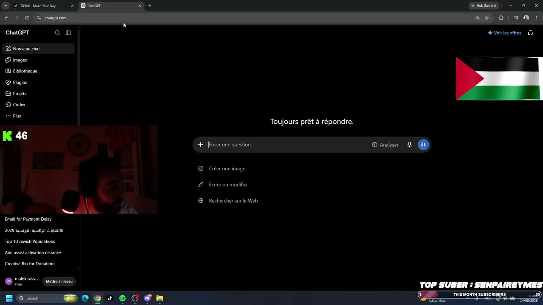This screenshot has height=305, width=543.
Task: Open File Explorer from the taskbar
Action: point(160,298)
